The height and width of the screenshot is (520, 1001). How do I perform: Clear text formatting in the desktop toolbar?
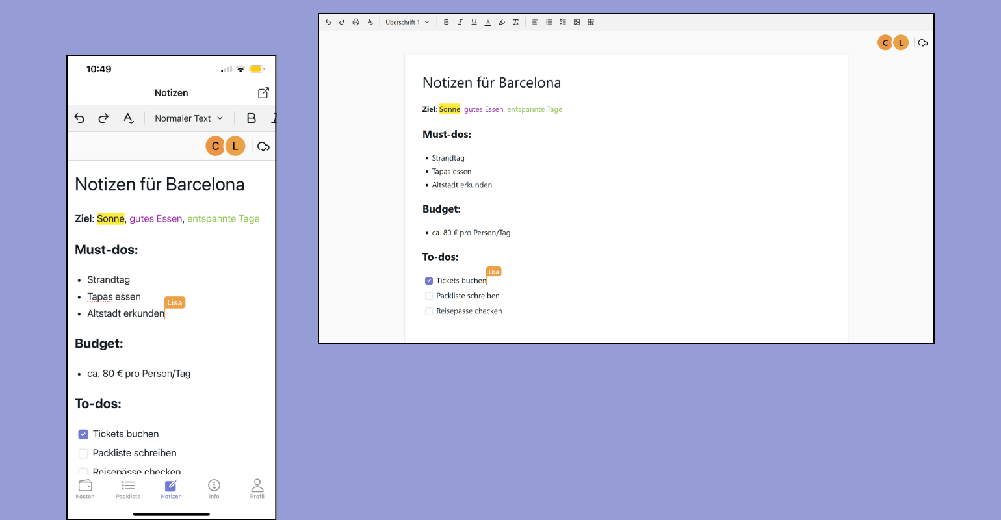tap(515, 22)
